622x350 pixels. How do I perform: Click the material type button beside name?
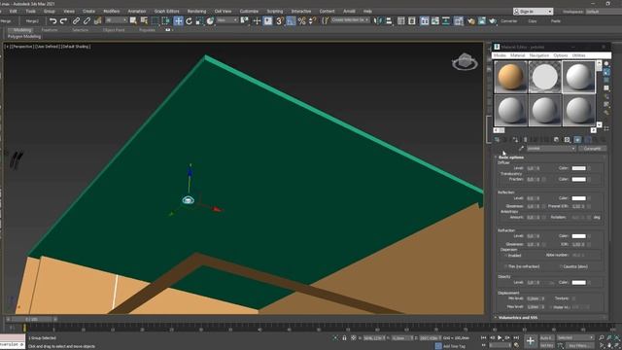click(592, 149)
